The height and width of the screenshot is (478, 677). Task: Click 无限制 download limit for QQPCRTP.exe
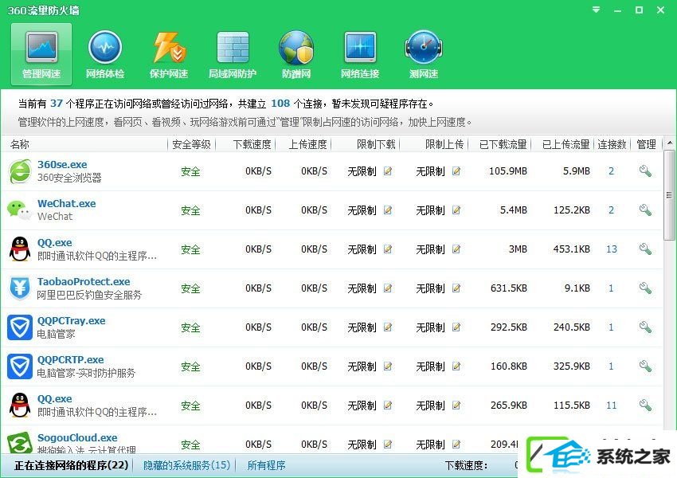coord(362,366)
